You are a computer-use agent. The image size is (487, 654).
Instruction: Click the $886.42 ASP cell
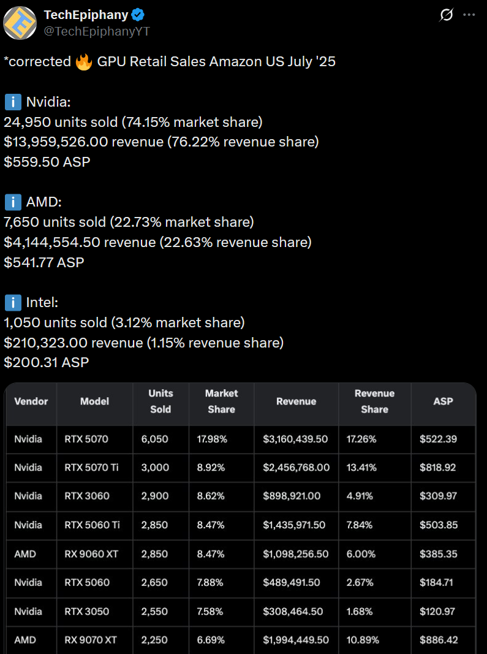click(438, 640)
